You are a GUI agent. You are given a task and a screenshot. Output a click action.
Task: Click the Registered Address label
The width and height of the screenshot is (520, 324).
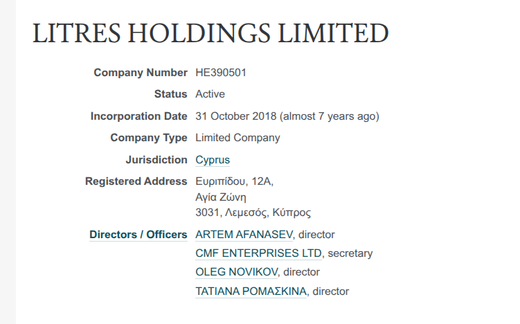pyautogui.click(x=136, y=181)
